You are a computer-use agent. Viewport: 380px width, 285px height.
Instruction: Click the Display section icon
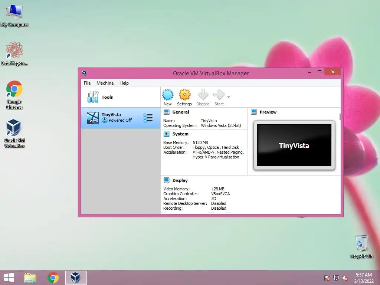point(166,180)
